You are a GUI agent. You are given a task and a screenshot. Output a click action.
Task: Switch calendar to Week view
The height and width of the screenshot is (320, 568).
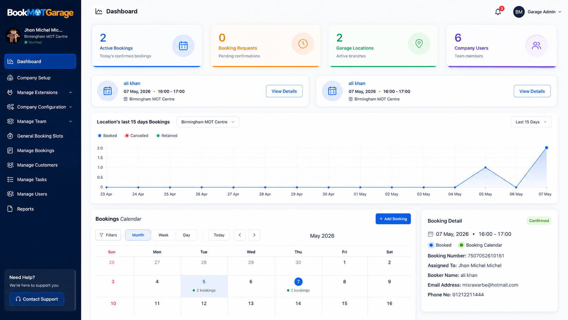click(x=163, y=235)
